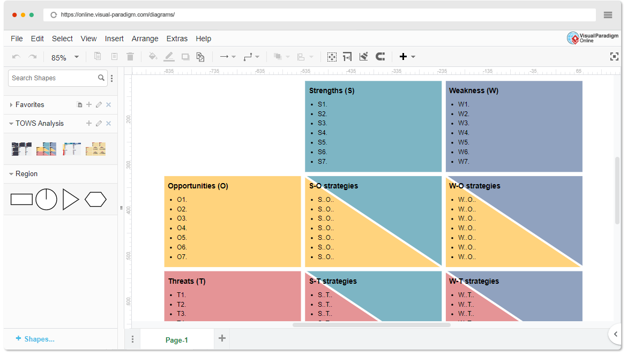Close the Favorites palette
The image size is (627, 356).
click(108, 105)
